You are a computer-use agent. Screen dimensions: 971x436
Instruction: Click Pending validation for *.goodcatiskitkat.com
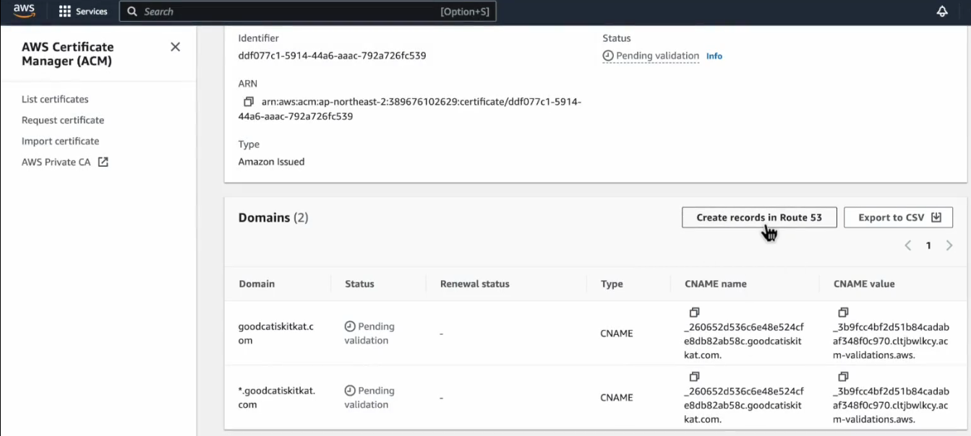click(369, 398)
